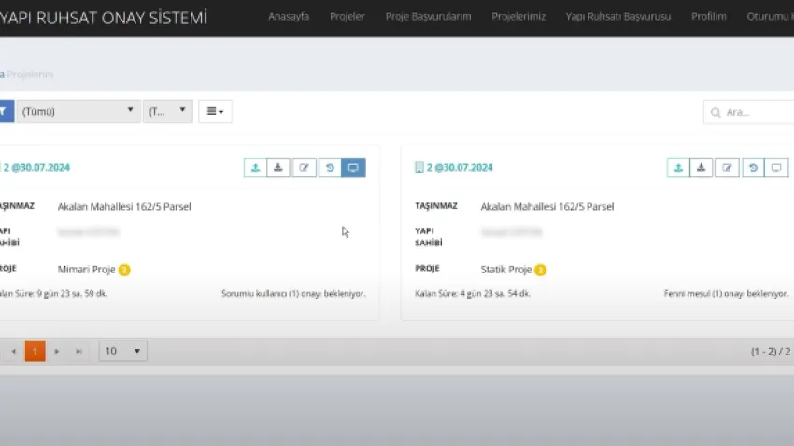Click orange page 1 pagination button
Screen dimensions: 794x446
click(x=35, y=351)
